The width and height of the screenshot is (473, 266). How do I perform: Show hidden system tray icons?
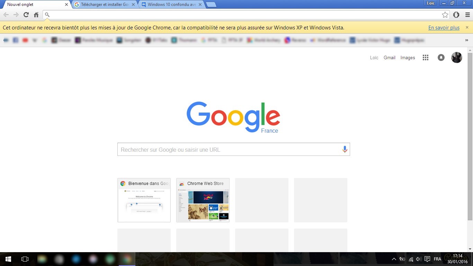pos(394,259)
